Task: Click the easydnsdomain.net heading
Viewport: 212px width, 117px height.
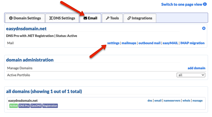Action: [26, 29]
